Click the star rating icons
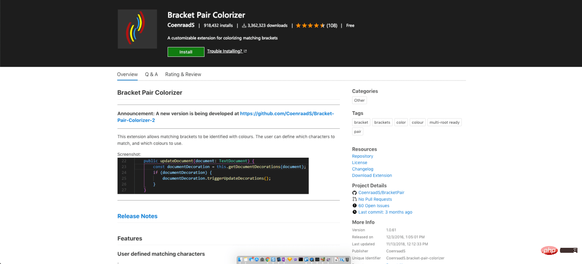The image size is (582, 264). pyautogui.click(x=310, y=26)
